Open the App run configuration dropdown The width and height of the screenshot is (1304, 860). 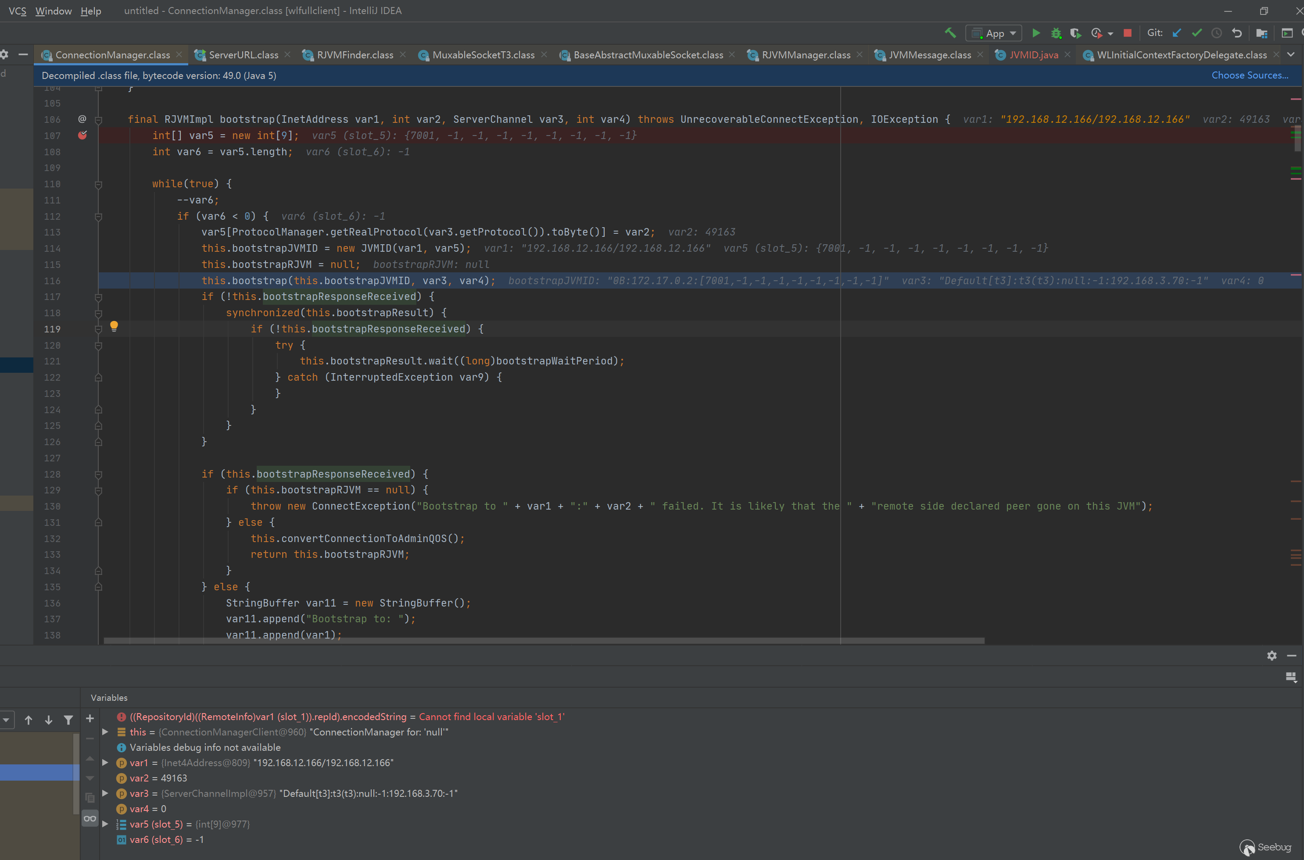(x=994, y=33)
